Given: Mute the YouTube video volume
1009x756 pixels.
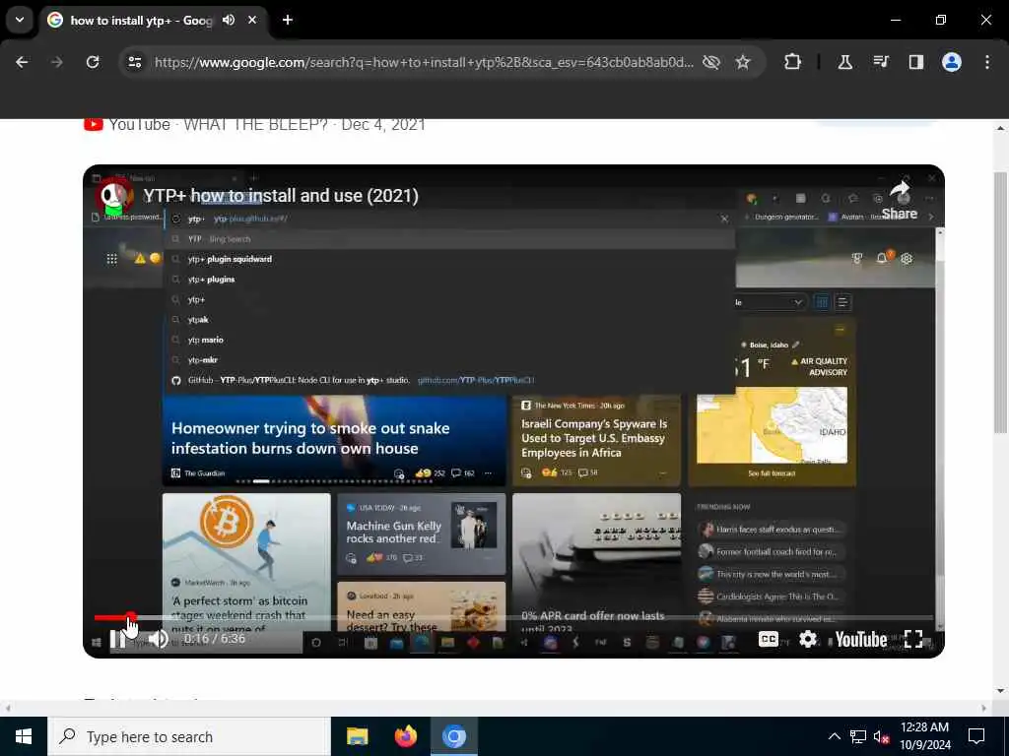Looking at the screenshot, I should (159, 639).
